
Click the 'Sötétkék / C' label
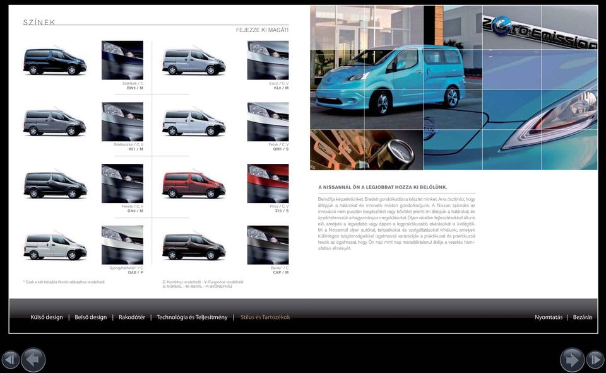click(x=133, y=83)
